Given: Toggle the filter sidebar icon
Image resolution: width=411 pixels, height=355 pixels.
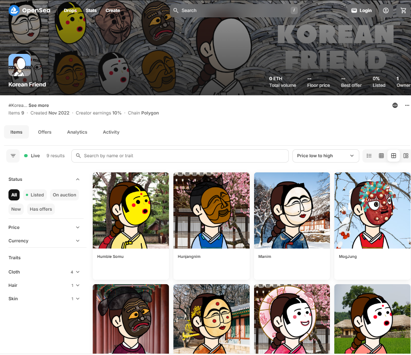Looking at the screenshot, I should (13, 156).
